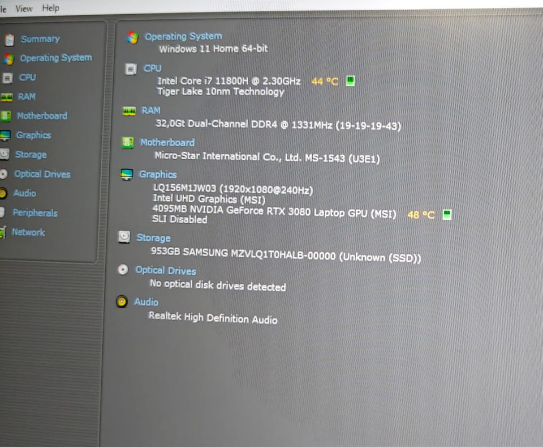Click the Motherboard icon in sidebar
This screenshot has width=543, height=447.
(6, 116)
